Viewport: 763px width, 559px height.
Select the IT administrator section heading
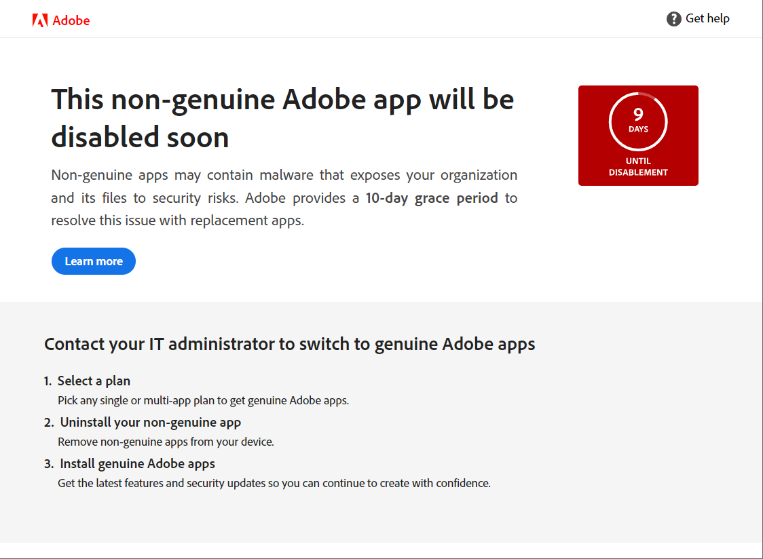pos(289,344)
